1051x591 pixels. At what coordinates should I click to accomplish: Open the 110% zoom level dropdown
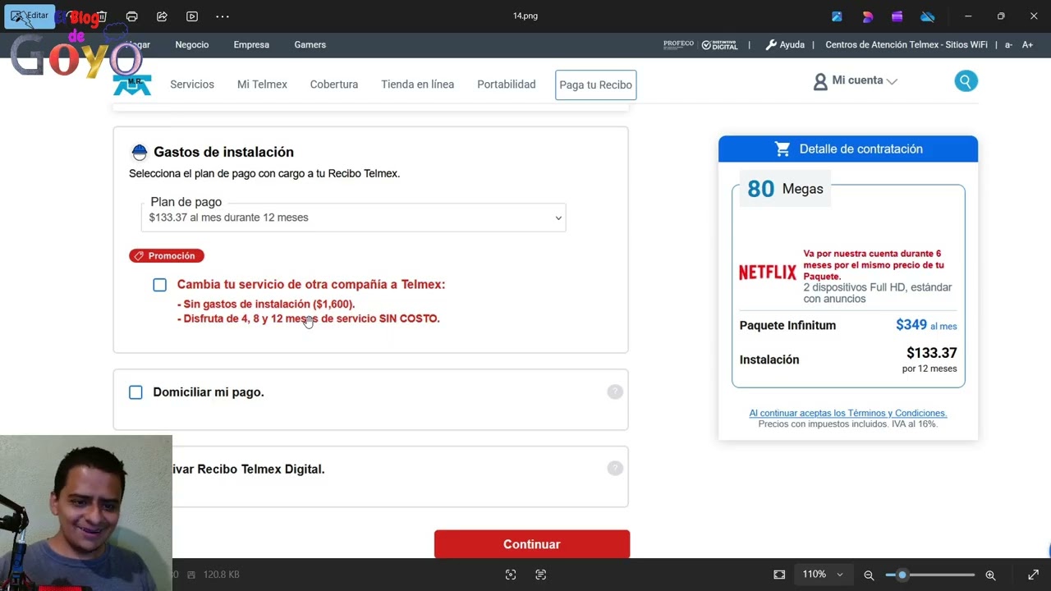point(823,575)
